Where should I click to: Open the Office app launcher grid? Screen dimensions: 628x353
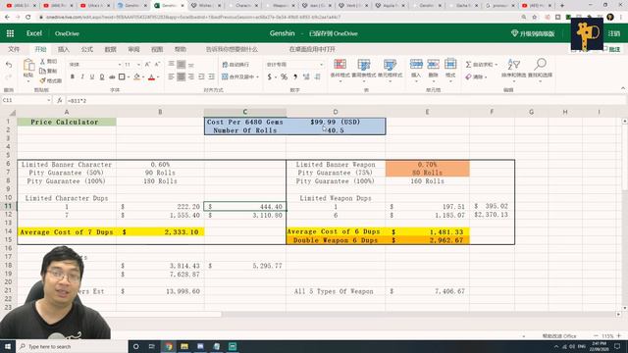10,33
